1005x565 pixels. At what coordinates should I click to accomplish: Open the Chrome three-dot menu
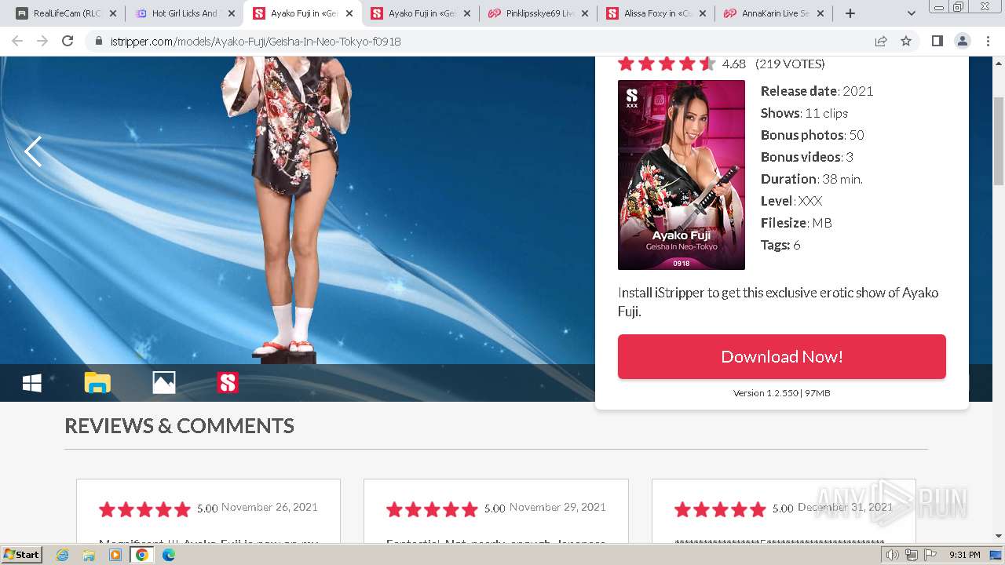coord(987,41)
